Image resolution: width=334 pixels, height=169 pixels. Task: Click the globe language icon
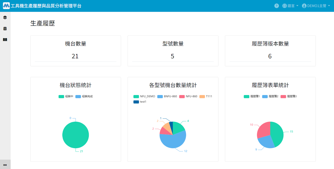(x=284, y=6)
